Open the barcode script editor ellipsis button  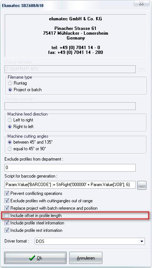coord(142,185)
